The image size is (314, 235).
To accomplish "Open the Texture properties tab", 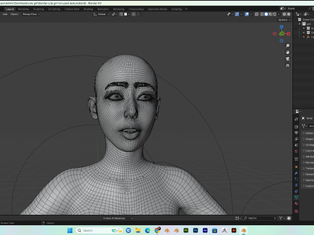I will point(296,211).
